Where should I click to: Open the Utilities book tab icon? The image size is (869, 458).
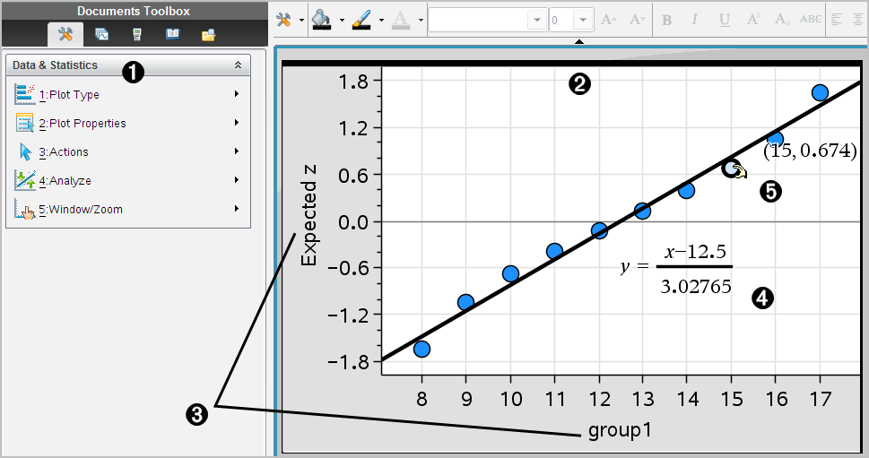(x=173, y=35)
